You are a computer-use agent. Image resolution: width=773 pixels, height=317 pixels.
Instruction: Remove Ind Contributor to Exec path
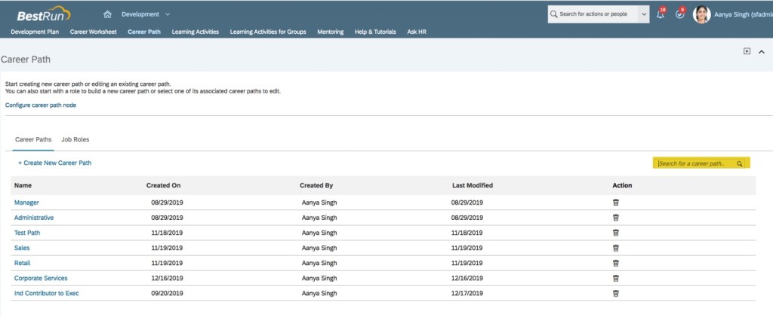pyautogui.click(x=615, y=293)
